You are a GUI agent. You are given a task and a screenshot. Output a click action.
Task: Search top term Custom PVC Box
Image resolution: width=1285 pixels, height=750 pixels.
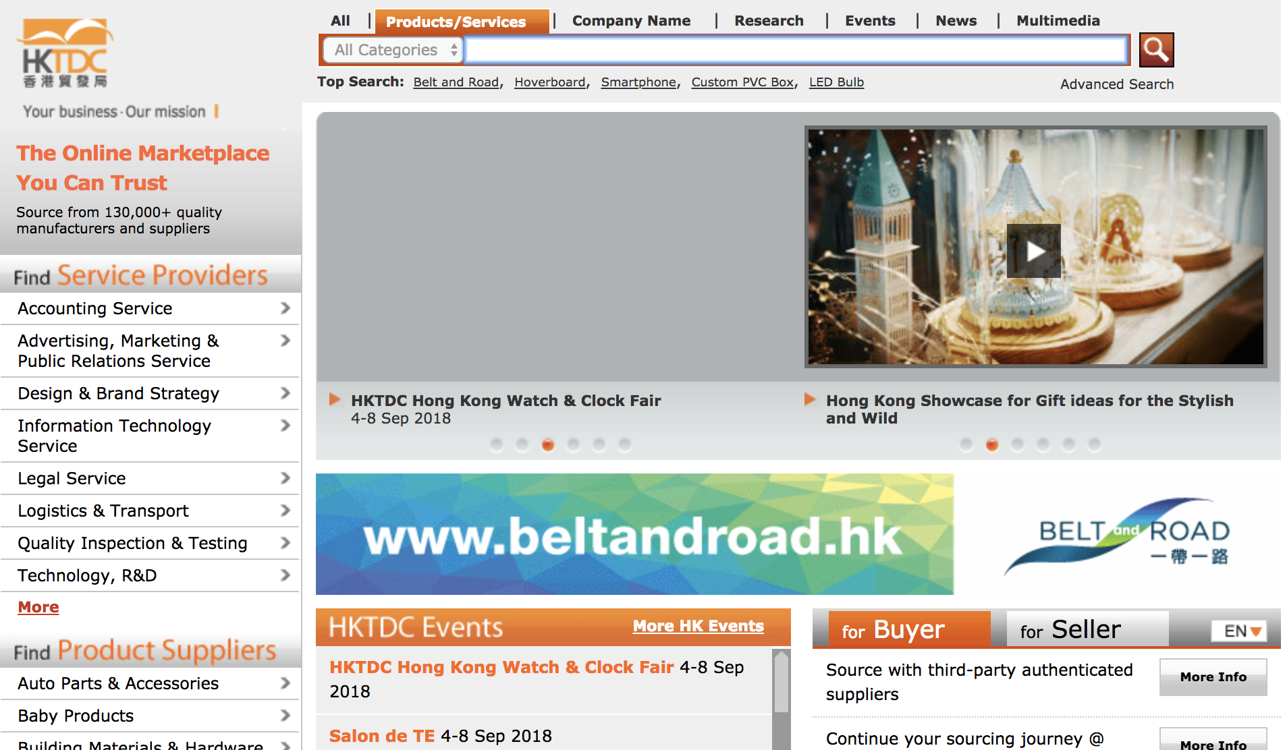coord(742,82)
